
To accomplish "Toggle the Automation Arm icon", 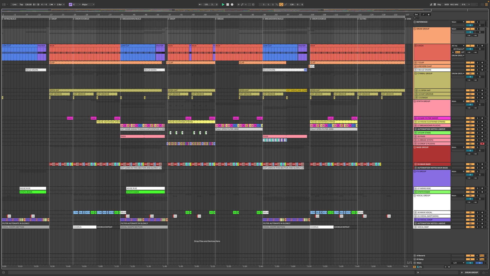I will coord(242,4).
